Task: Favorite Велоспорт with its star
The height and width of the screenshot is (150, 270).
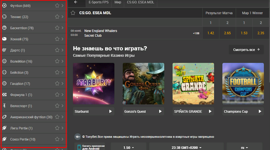Action: click(57, 106)
